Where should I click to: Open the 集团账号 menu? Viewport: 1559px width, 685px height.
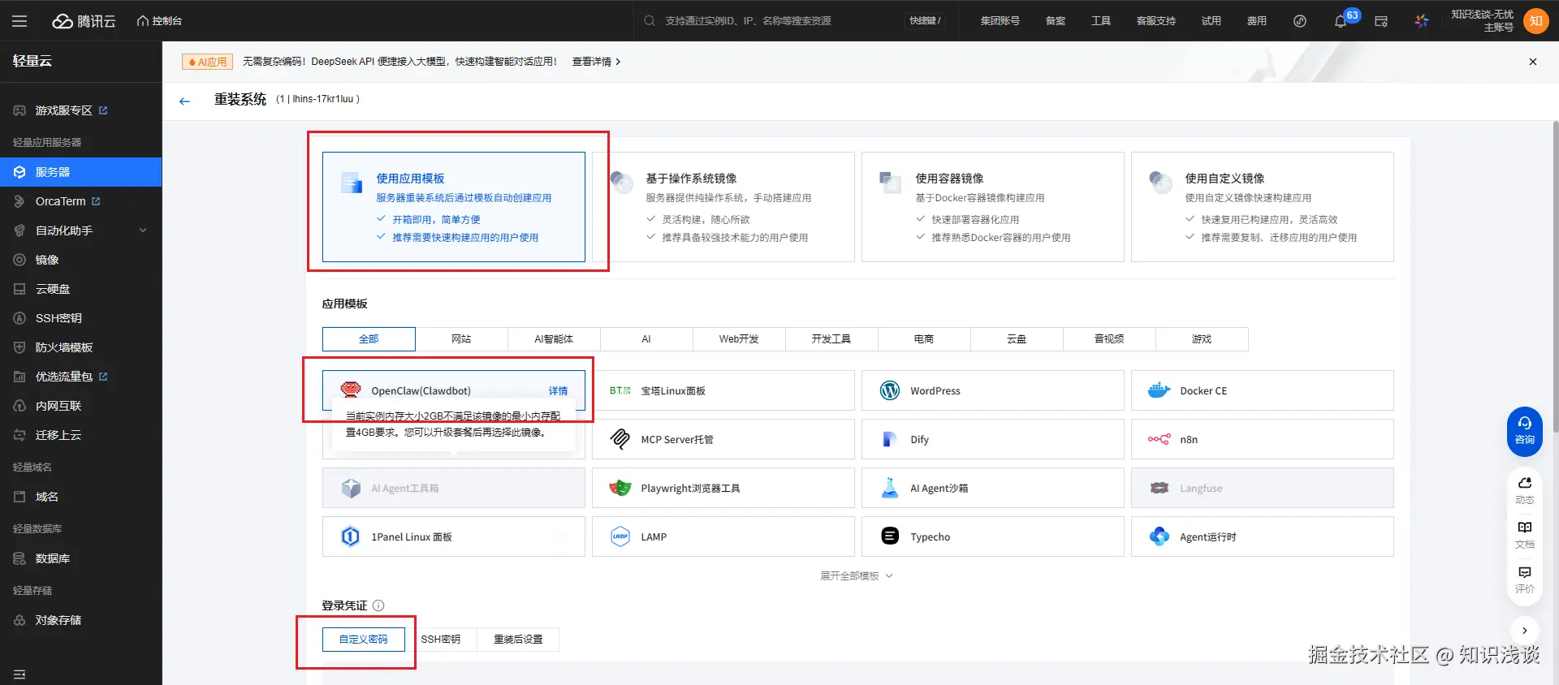tap(1000, 21)
